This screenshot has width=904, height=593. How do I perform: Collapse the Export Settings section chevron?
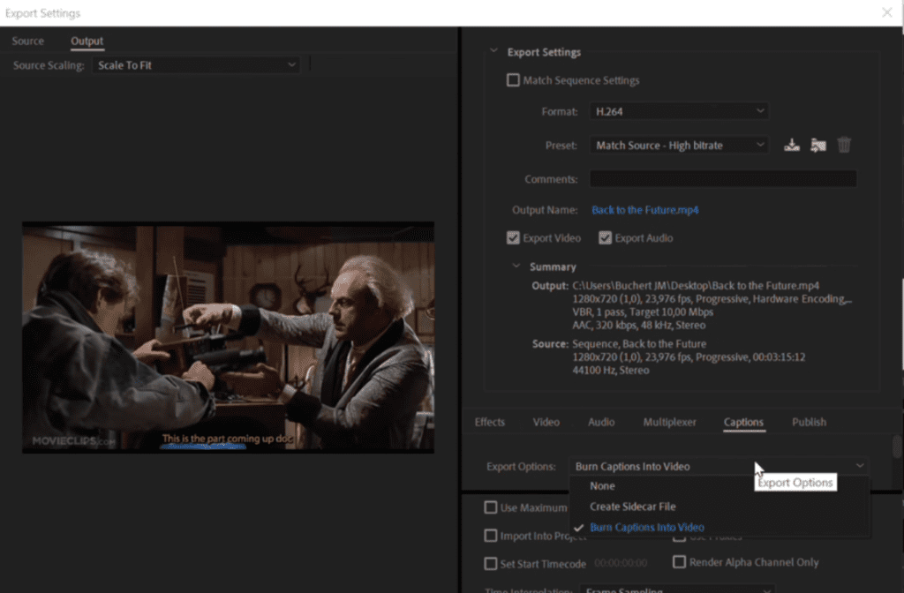[493, 50]
